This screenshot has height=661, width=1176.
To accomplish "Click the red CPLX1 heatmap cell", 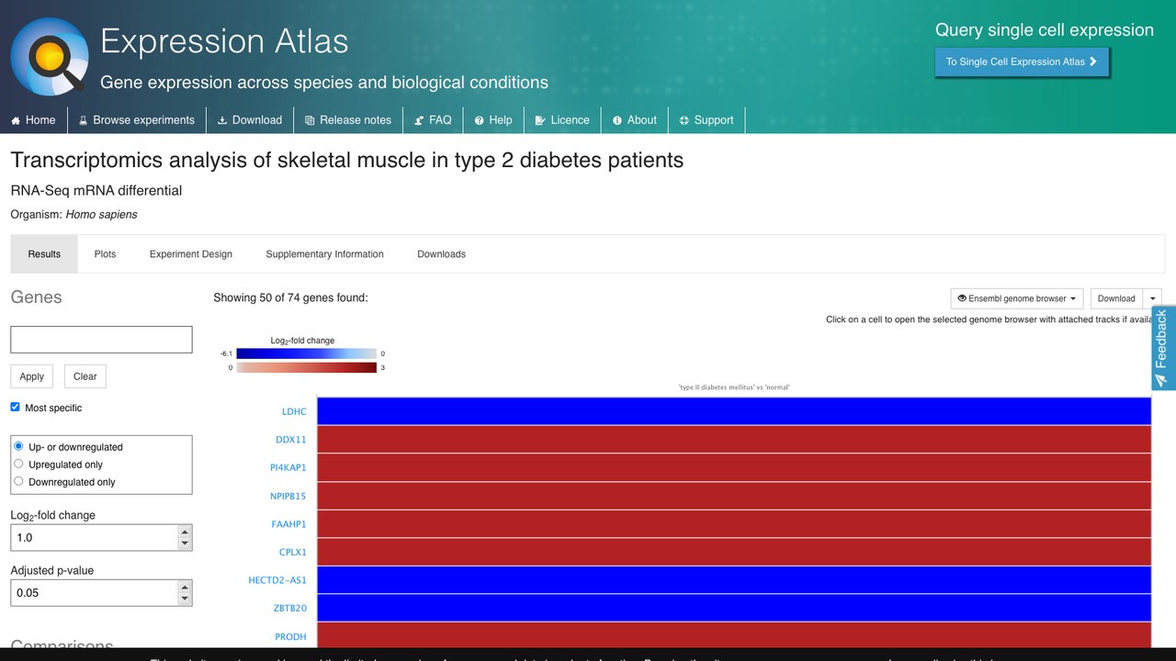I will (734, 552).
